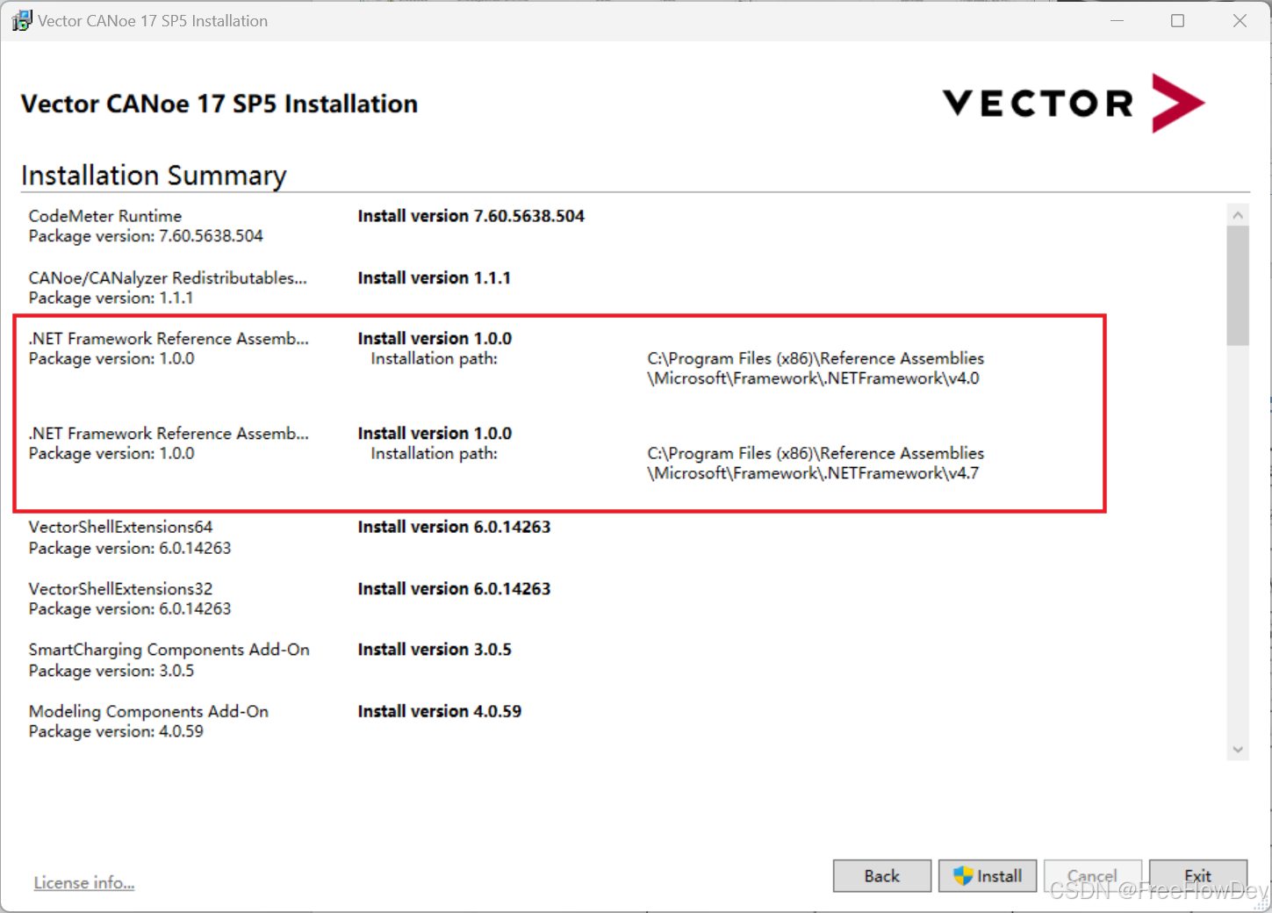The height and width of the screenshot is (913, 1272).
Task: Maximize the installation window
Action: pos(1178,20)
